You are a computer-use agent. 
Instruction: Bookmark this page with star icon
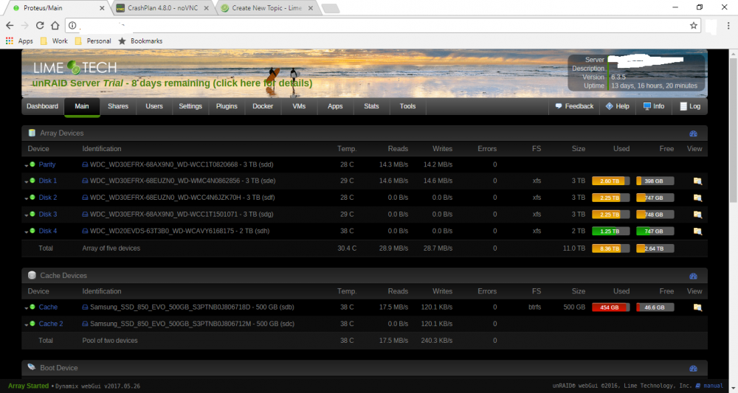[693, 25]
